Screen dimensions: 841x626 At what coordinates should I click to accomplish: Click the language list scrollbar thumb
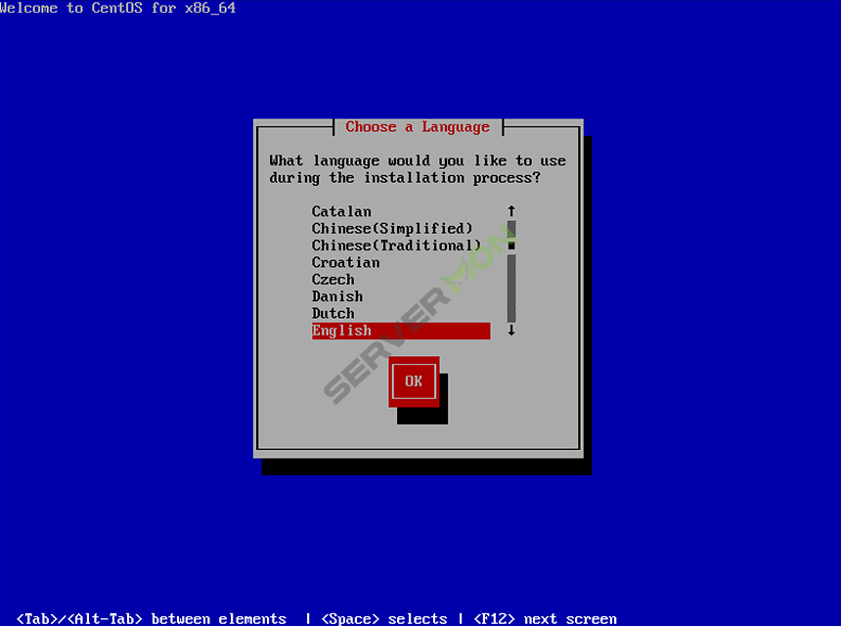coord(511,246)
